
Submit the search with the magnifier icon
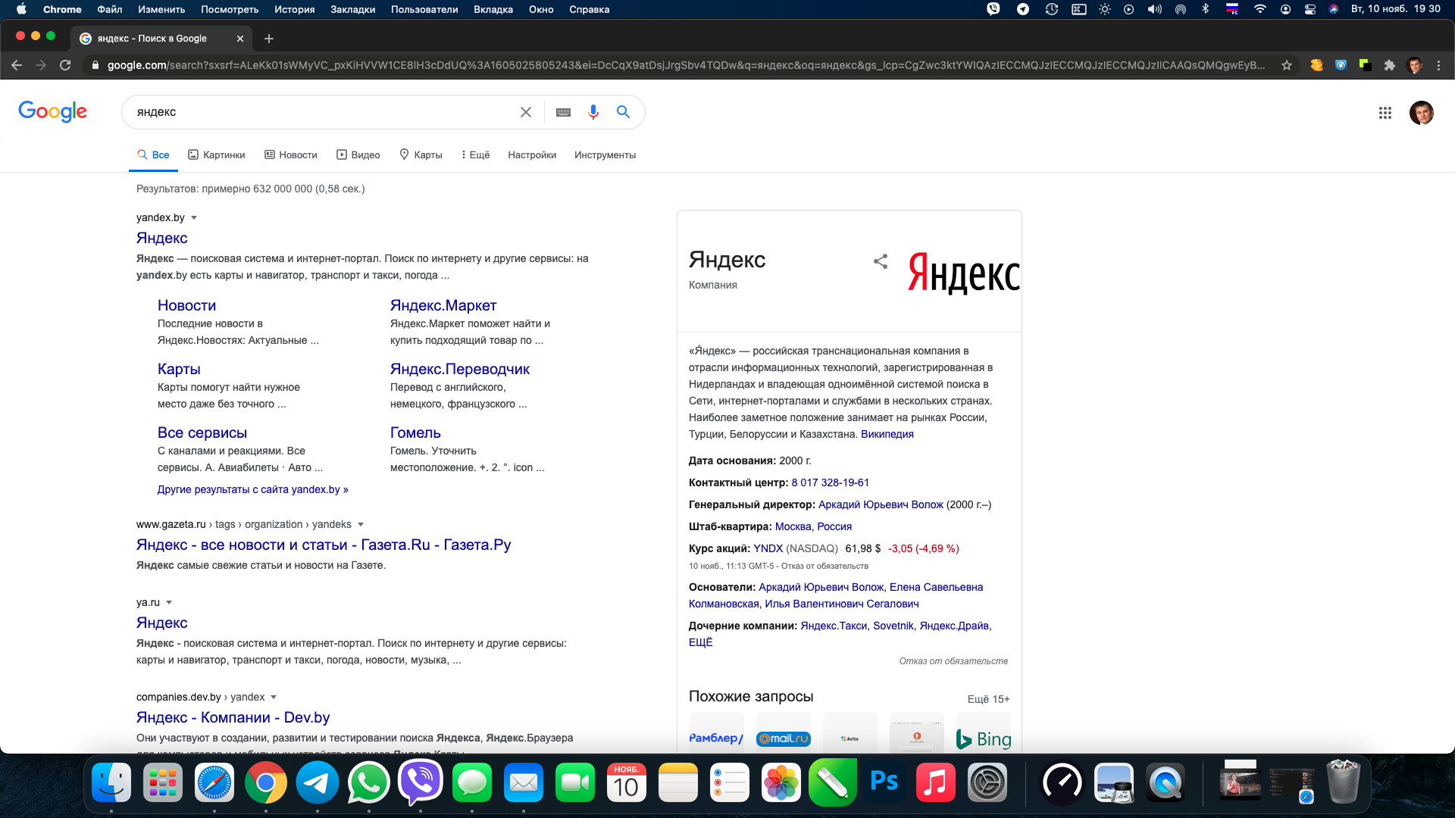(624, 112)
